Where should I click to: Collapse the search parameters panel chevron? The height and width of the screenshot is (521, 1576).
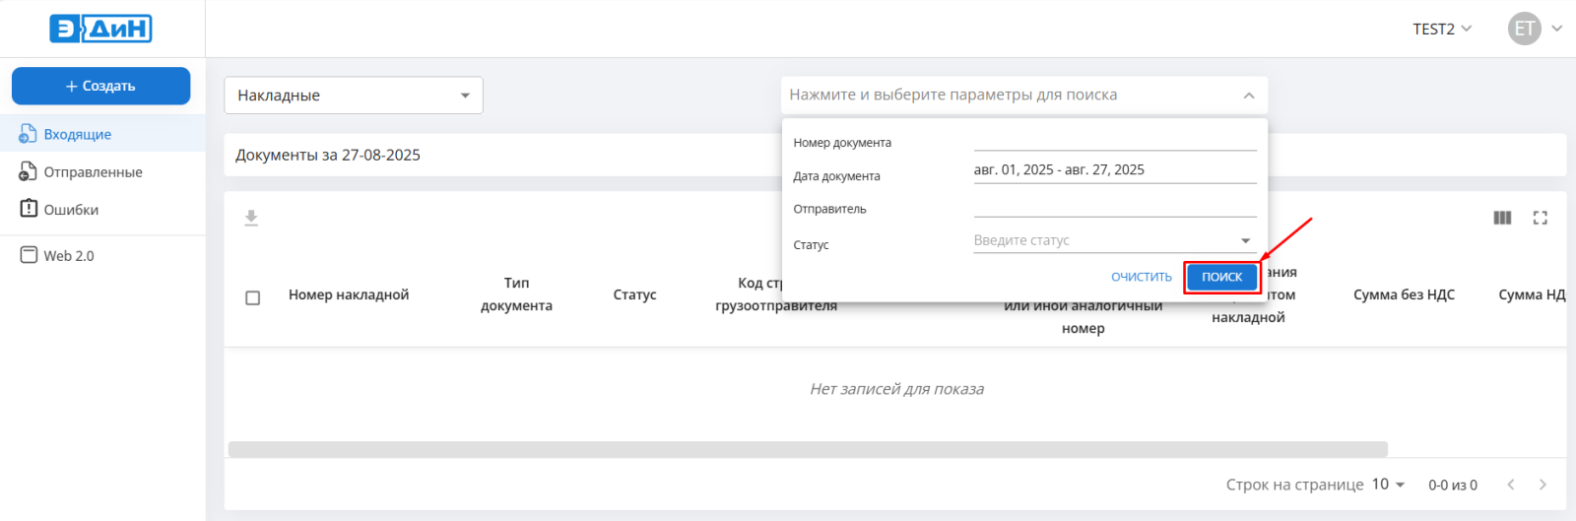click(1248, 96)
